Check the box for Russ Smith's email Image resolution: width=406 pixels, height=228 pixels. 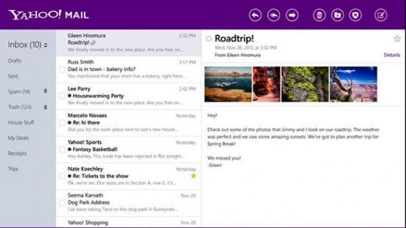pos(62,69)
